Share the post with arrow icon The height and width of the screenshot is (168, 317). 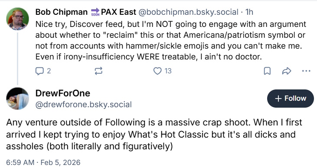(287, 71)
